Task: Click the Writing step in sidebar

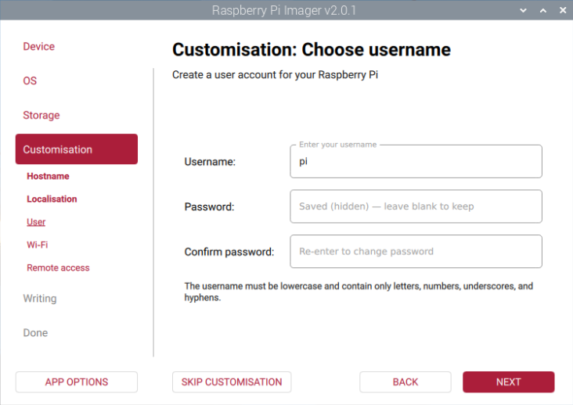Action: 39,298
